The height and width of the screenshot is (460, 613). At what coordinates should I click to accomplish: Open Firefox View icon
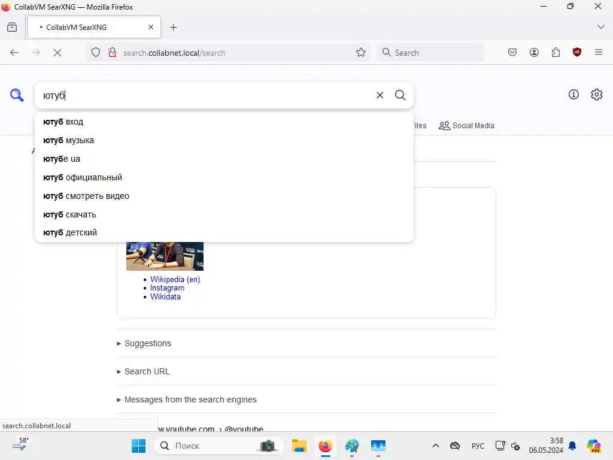click(x=12, y=28)
